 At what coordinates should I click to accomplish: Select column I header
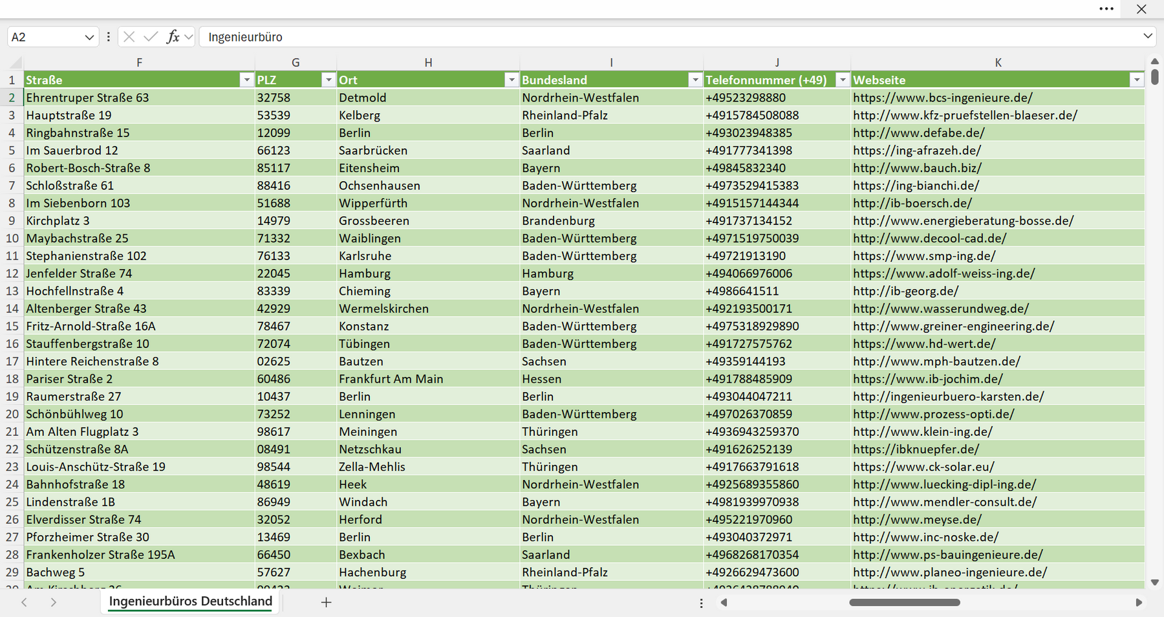611,63
